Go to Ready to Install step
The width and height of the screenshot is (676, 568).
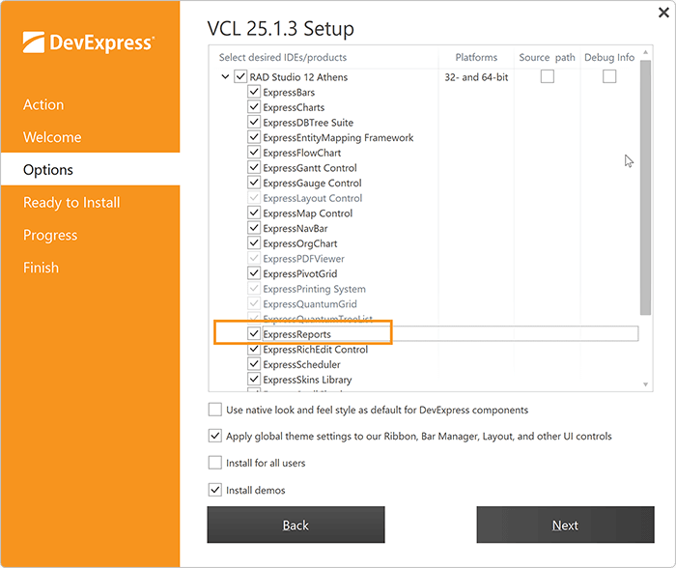click(71, 202)
